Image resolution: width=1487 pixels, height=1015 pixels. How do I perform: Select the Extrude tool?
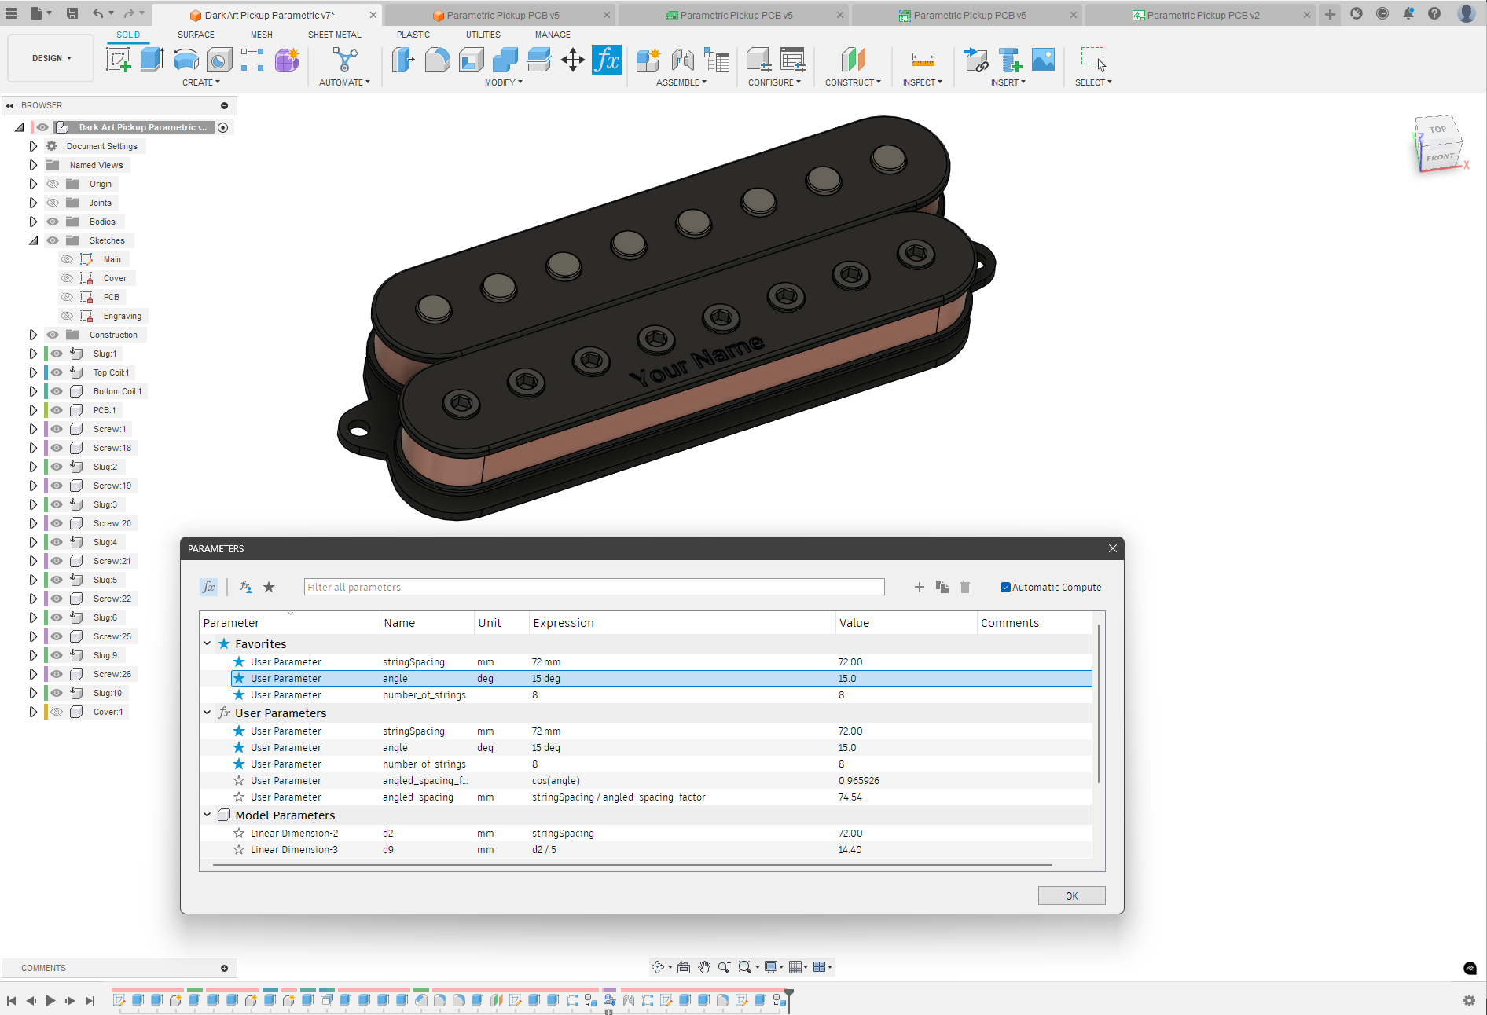pos(152,60)
